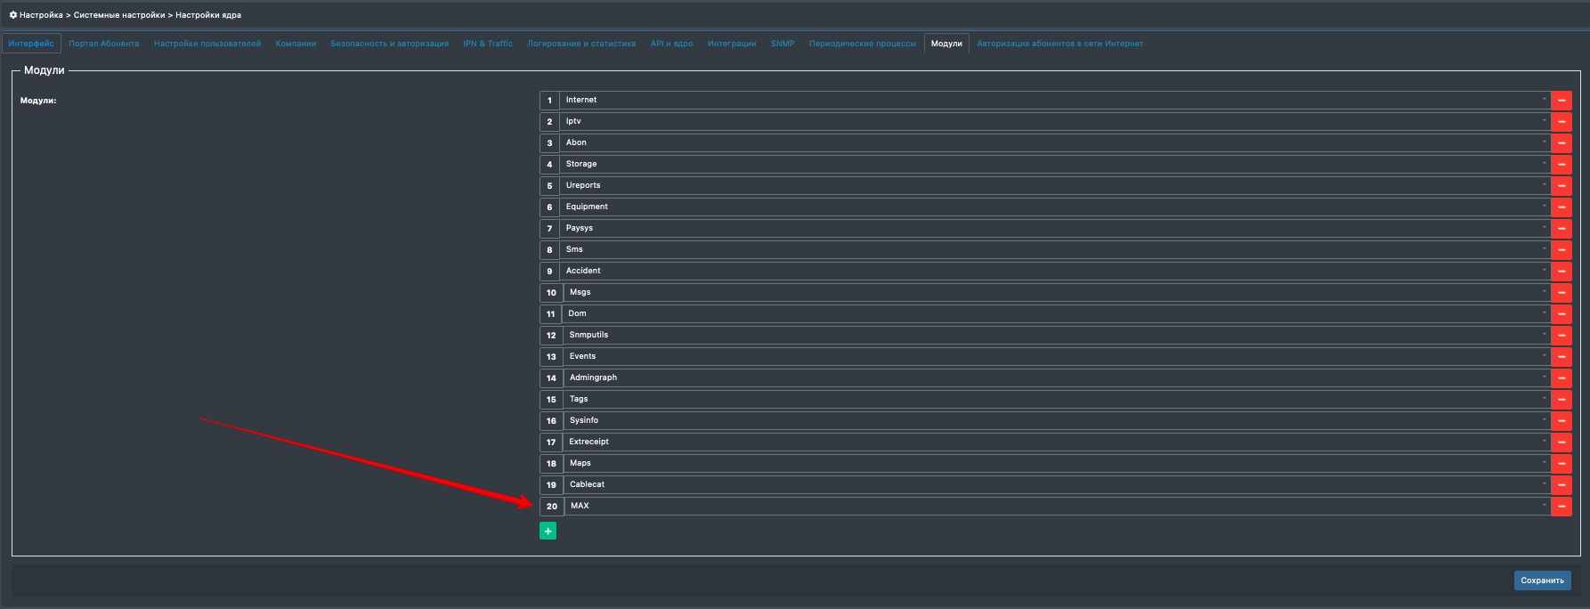Go to Безопасность и авторизация tab
The image size is (1590, 609).
point(389,44)
